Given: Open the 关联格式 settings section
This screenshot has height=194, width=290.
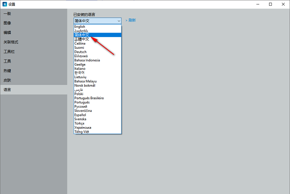Looking at the screenshot, I should pyautogui.click(x=33, y=42).
